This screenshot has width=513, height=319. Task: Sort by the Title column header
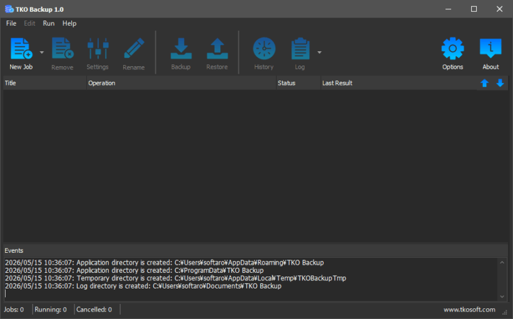coord(45,83)
